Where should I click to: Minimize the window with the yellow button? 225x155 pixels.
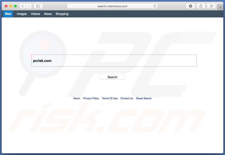11,6
